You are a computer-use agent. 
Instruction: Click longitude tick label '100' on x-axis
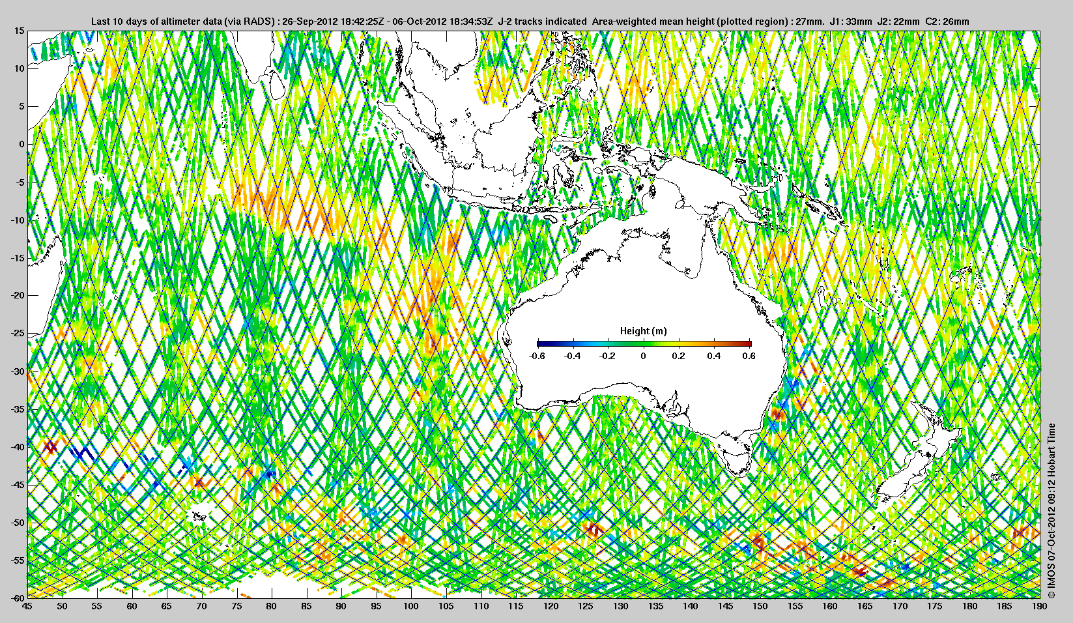410,606
